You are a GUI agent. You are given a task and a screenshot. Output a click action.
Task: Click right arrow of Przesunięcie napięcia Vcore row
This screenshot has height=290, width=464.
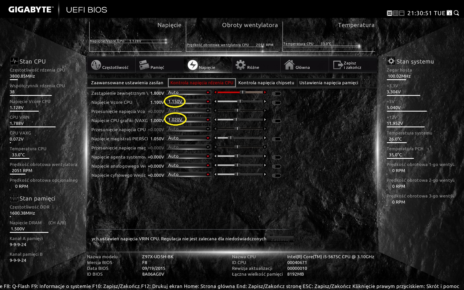point(265,110)
